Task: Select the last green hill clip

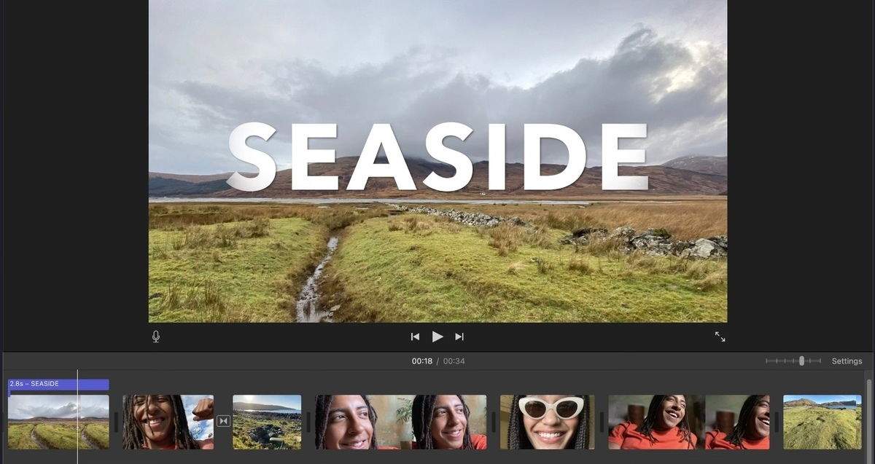Action: coord(822,422)
